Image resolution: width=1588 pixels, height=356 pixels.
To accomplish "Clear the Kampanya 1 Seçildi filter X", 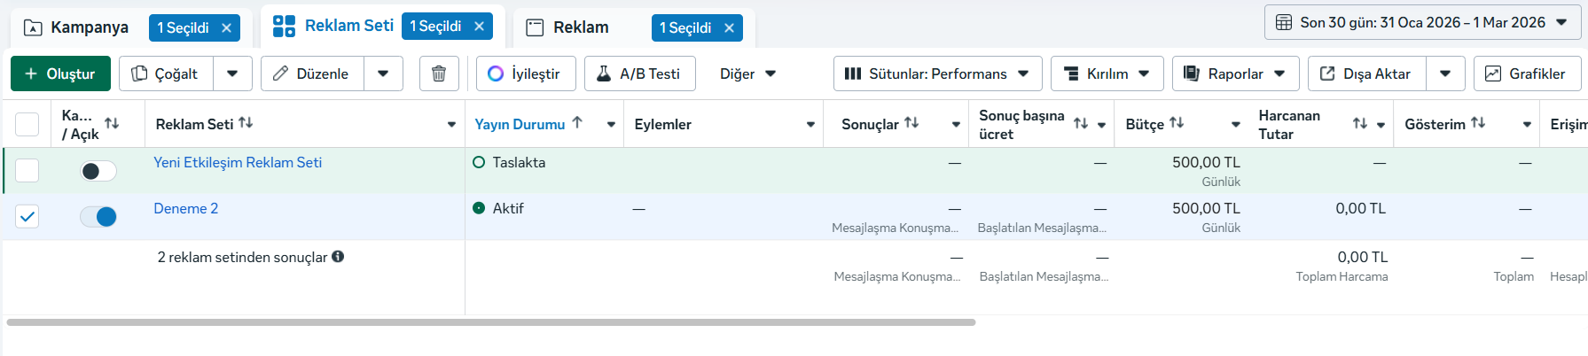I will (x=226, y=28).
